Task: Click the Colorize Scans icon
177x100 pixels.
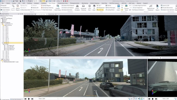Action: coord(126,8)
